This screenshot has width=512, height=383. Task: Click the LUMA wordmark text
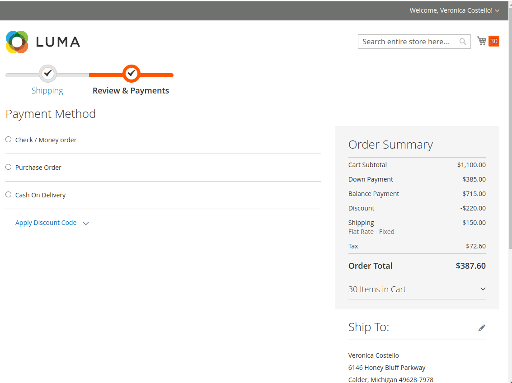pyautogui.click(x=58, y=42)
